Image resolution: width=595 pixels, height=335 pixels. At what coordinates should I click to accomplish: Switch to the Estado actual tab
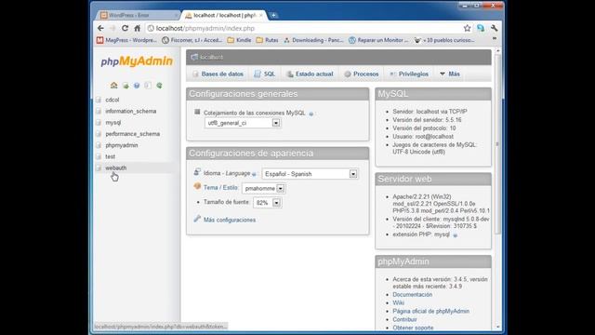310,74
